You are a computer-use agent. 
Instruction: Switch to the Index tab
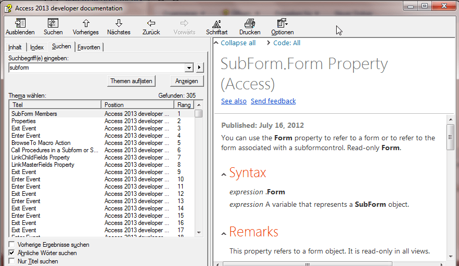coord(37,47)
